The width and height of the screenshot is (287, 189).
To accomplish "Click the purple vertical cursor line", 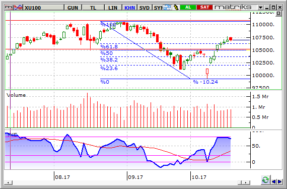I will click(x=10, y=90).
